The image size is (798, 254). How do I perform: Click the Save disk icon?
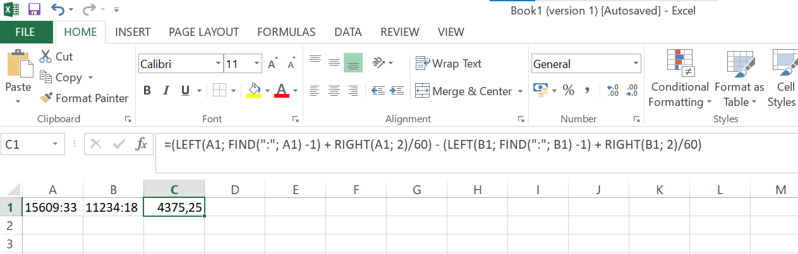point(34,9)
